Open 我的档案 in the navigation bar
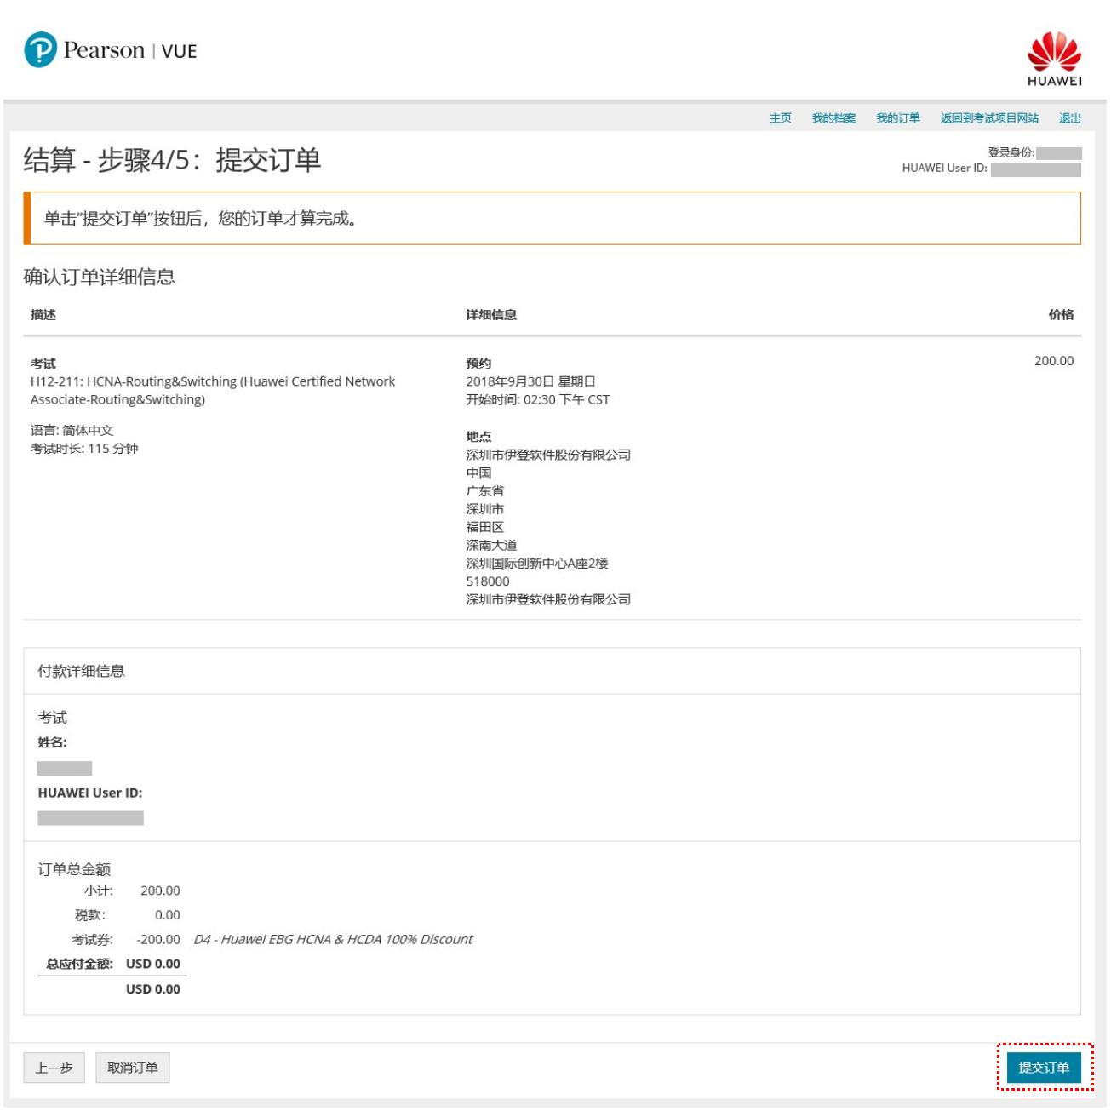Screen dimensions: 1111x1111 coord(833,118)
